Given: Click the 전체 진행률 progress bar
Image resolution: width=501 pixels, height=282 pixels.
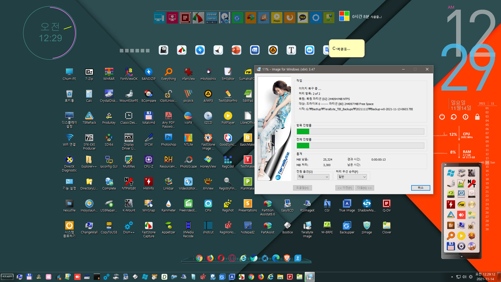Looking at the screenshot, I should [x=360, y=145].
